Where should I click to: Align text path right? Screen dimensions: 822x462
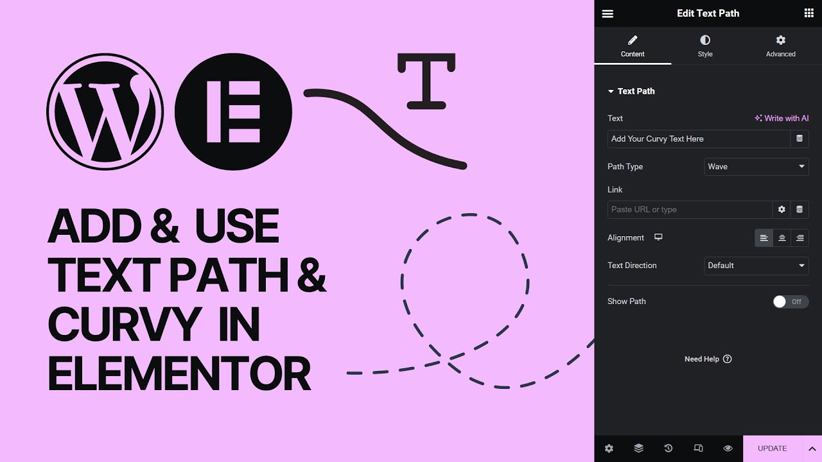tap(800, 238)
